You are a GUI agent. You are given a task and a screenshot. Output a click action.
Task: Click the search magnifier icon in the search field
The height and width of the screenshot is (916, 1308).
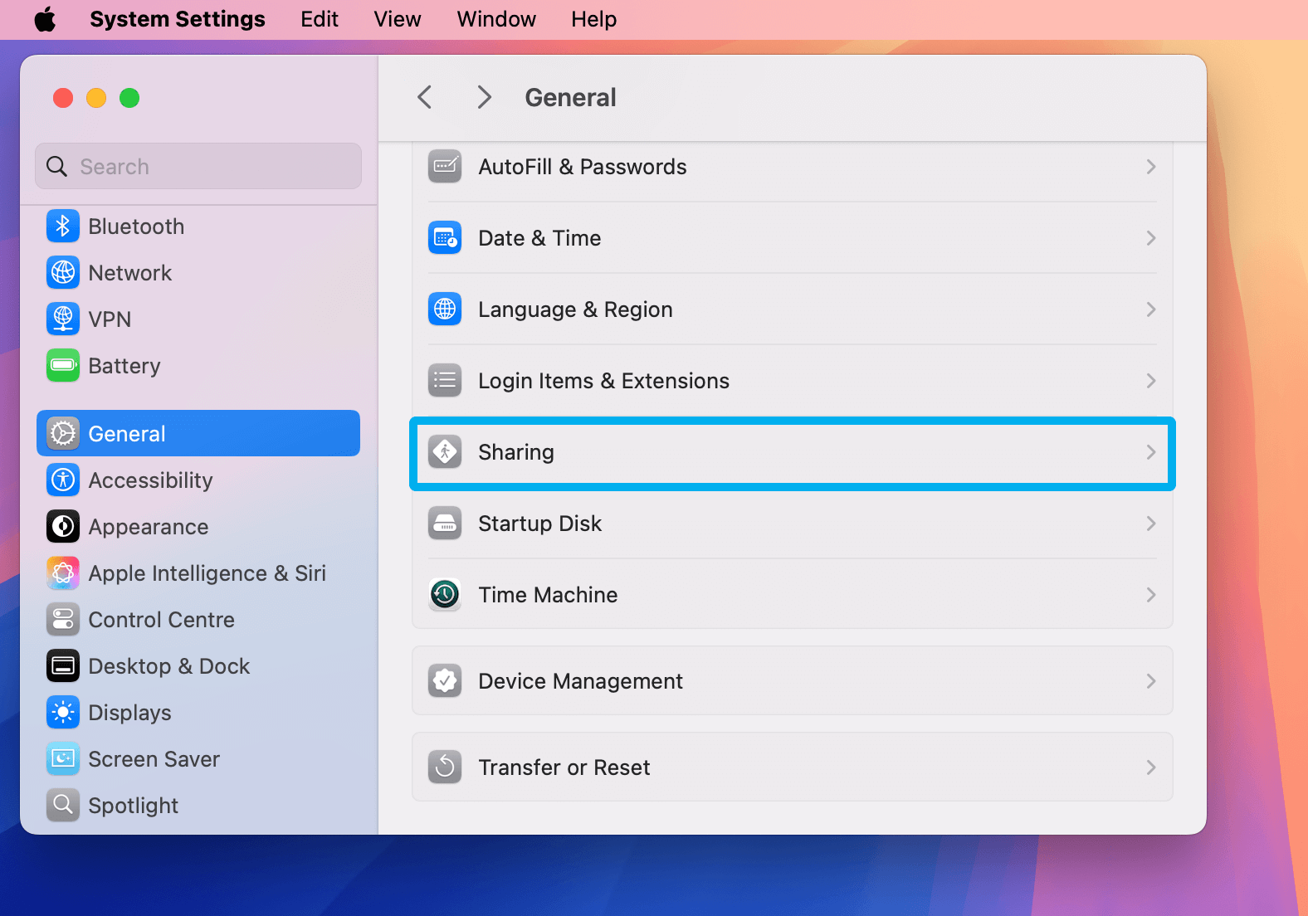click(56, 167)
